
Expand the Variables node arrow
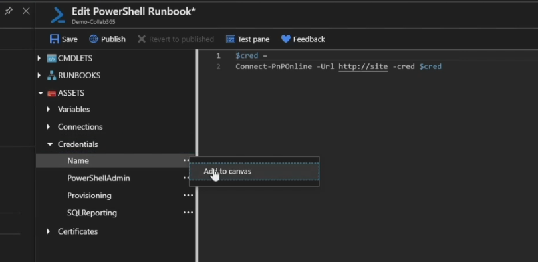click(x=49, y=110)
